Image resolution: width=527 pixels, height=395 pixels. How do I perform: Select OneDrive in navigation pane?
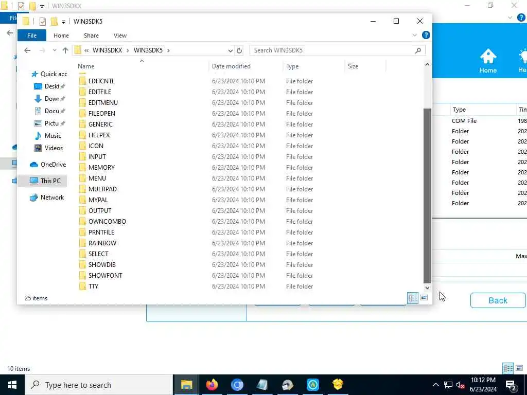point(48,165)
